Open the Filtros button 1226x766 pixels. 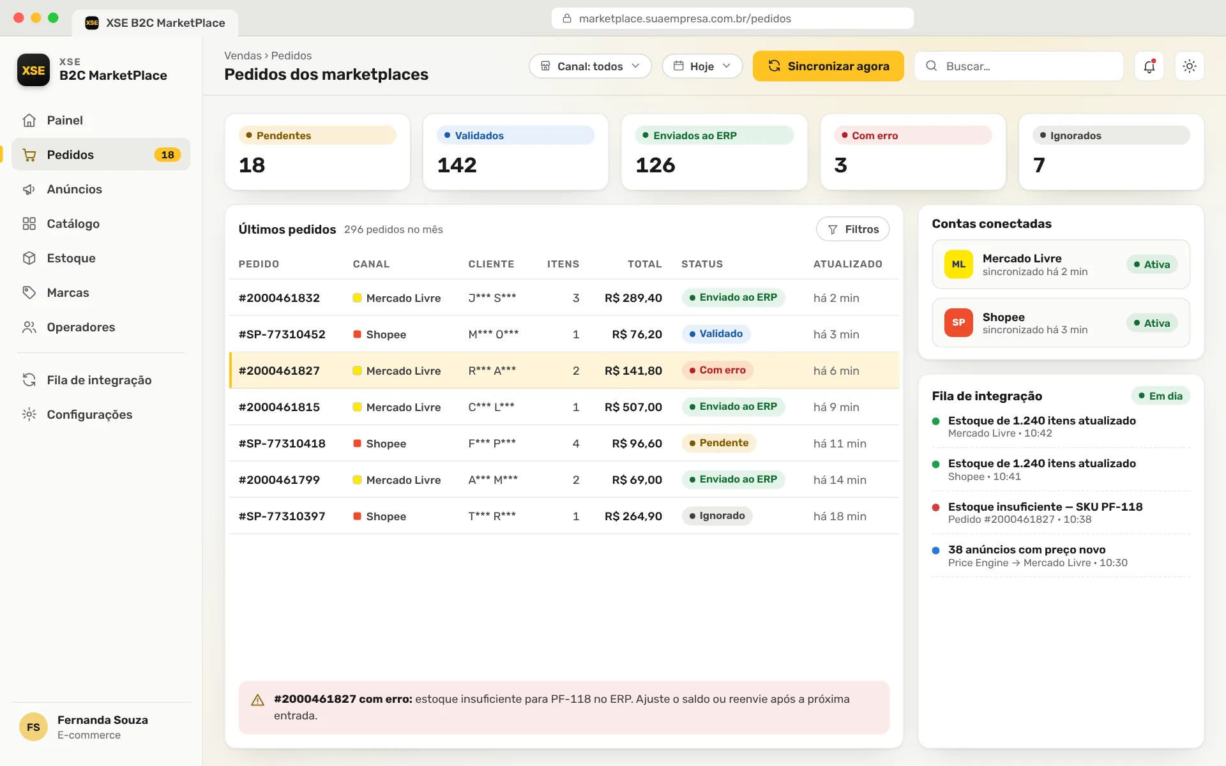coord(852,229)
